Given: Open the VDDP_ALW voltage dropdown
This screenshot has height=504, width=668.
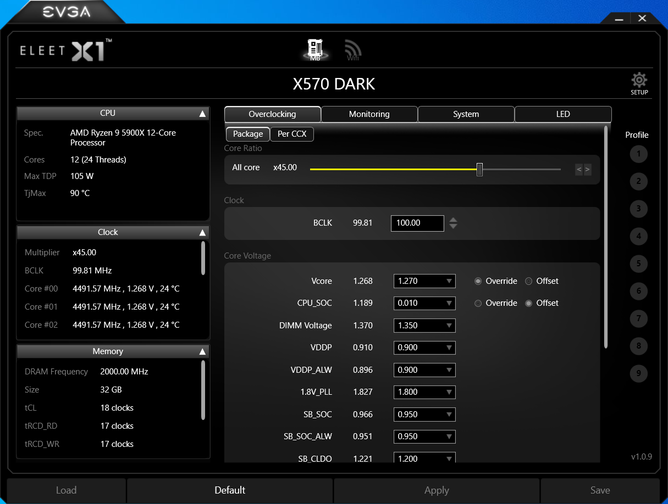Looking at the screenshot, I should (424, 370).
